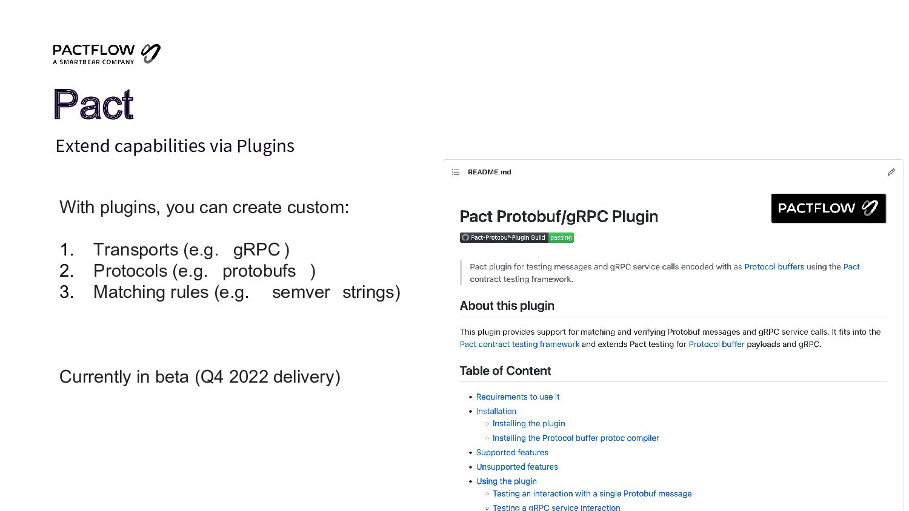Viewport: 909px width, 511px height.
Task: Click the PactFlow logo at top left
Action: pos(107,54)
